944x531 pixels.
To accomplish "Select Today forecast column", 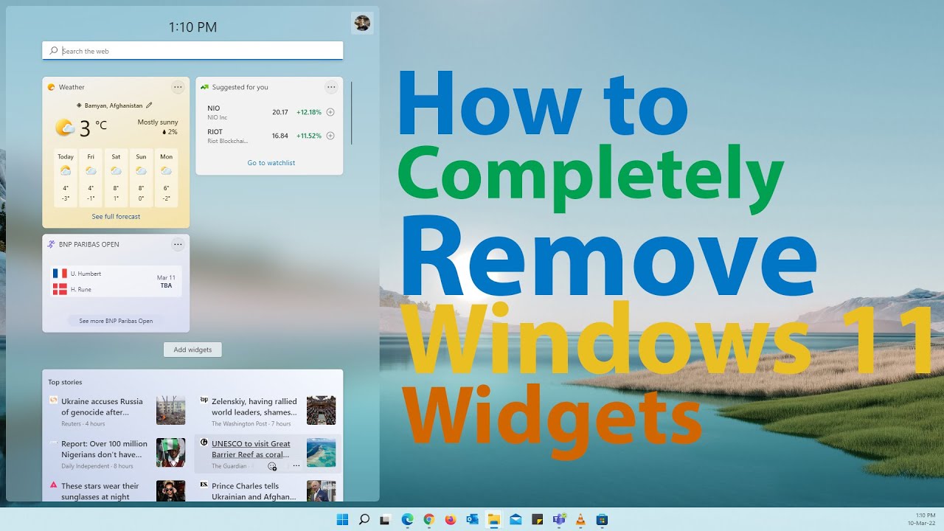I will [66, 178].
